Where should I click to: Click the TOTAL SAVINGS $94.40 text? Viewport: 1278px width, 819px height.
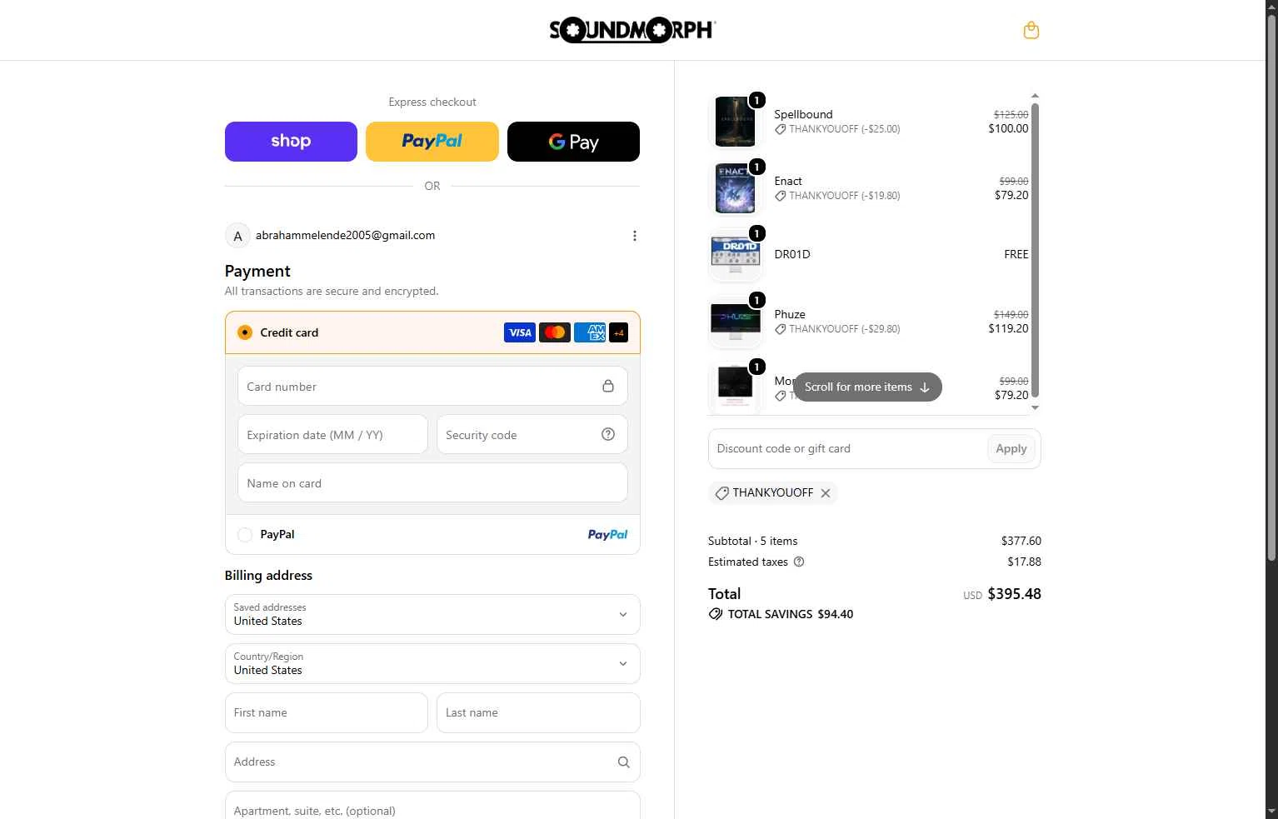tap(791, 614)
